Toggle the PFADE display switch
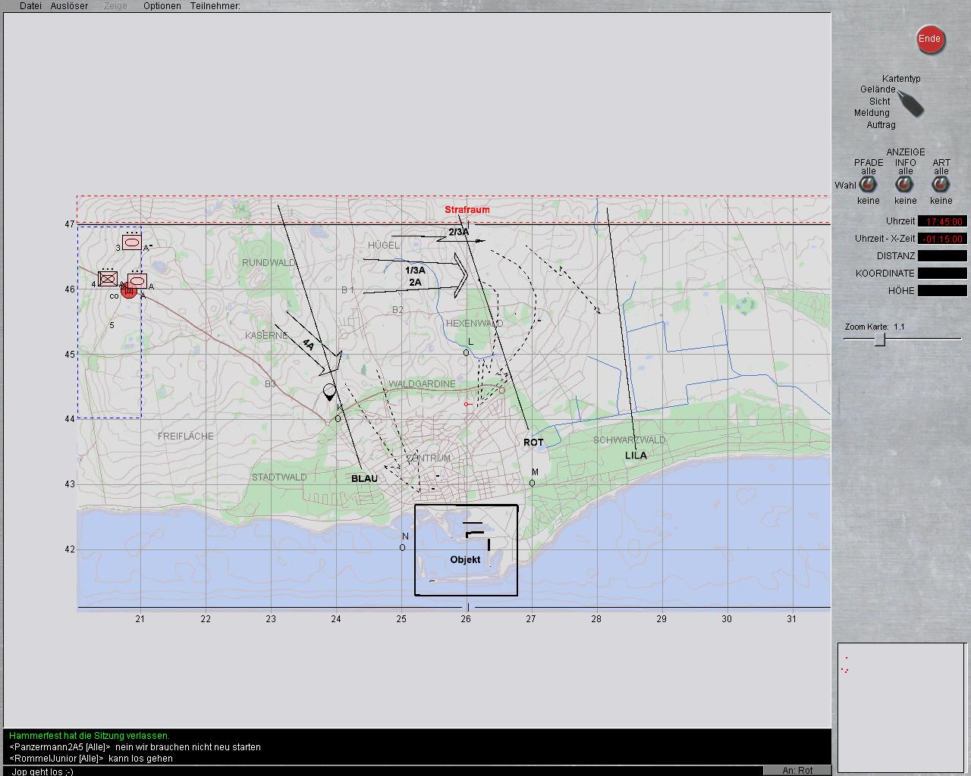The height and width of the screenshot is (776, 971). (x=868, y=184)
